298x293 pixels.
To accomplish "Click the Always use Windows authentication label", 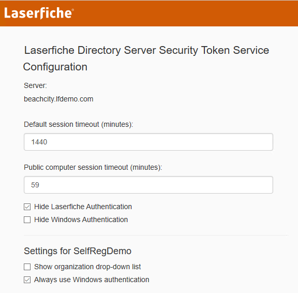I will pos(92,280).
